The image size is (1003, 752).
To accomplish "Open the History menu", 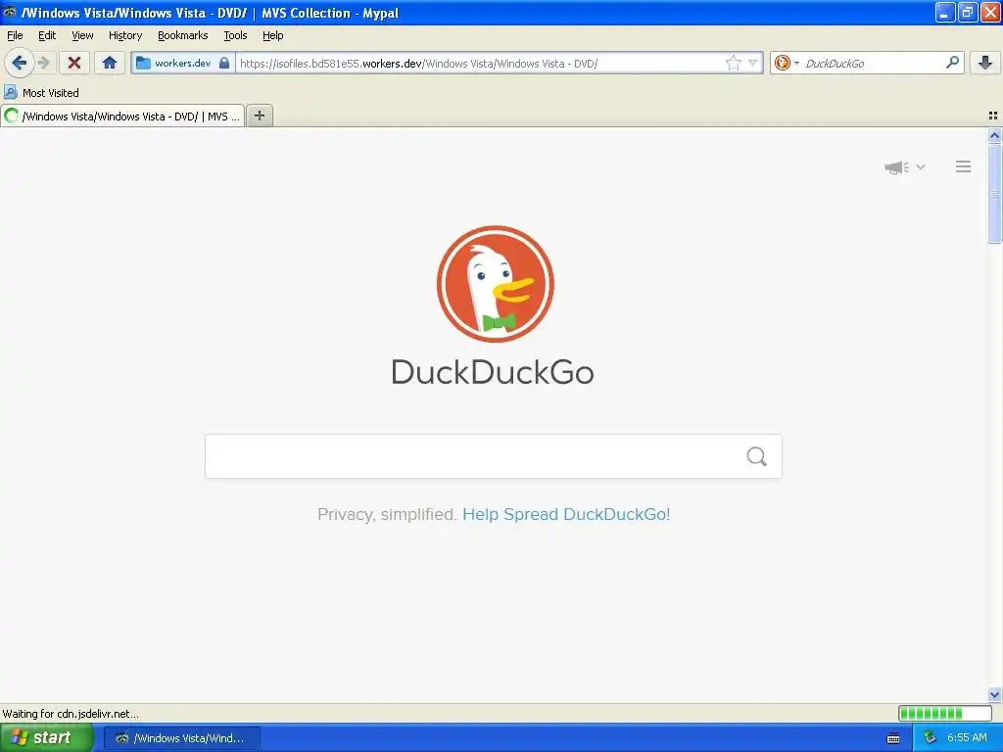I will pyautogui.click(x=125, y=35).
